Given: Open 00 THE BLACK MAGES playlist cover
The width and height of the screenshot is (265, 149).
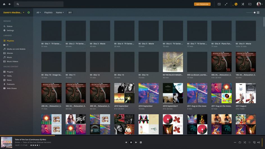Looking at the screenshot, I should (173, 62).
